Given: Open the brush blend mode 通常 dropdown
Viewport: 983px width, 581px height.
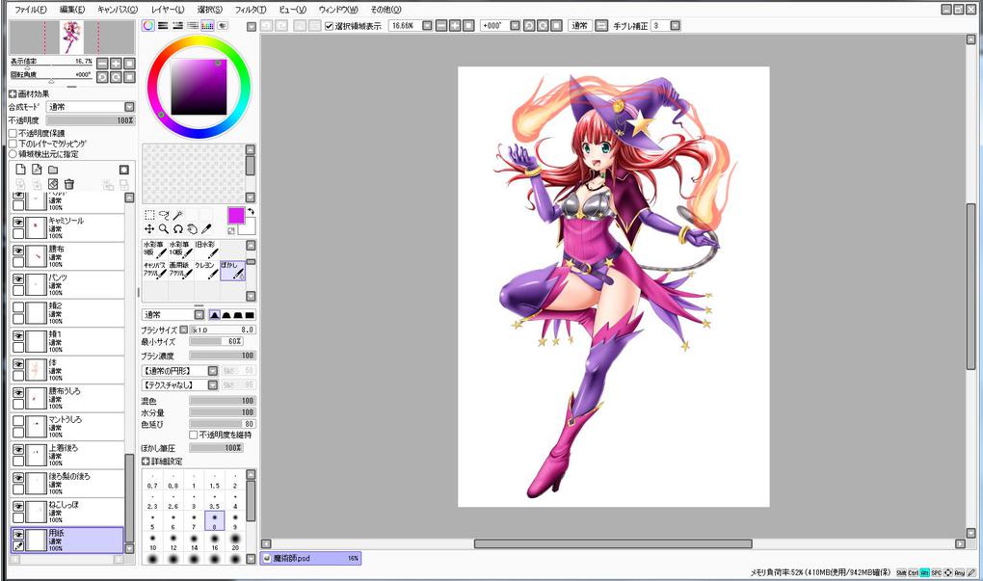Looking at the screenshot, I should pos(199,315).
